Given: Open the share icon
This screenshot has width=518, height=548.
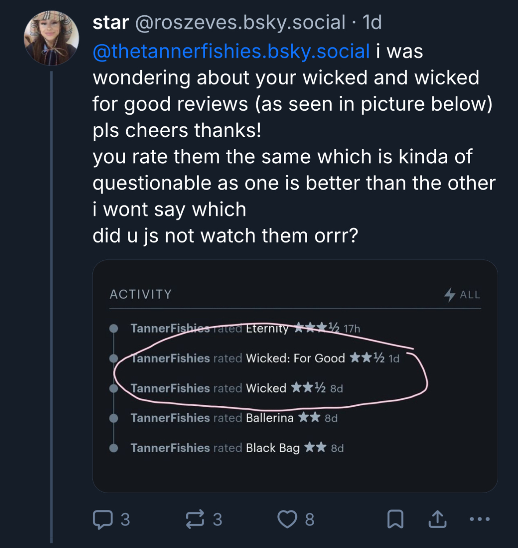Looking at the screenshot, I should [x=437, y=519].
